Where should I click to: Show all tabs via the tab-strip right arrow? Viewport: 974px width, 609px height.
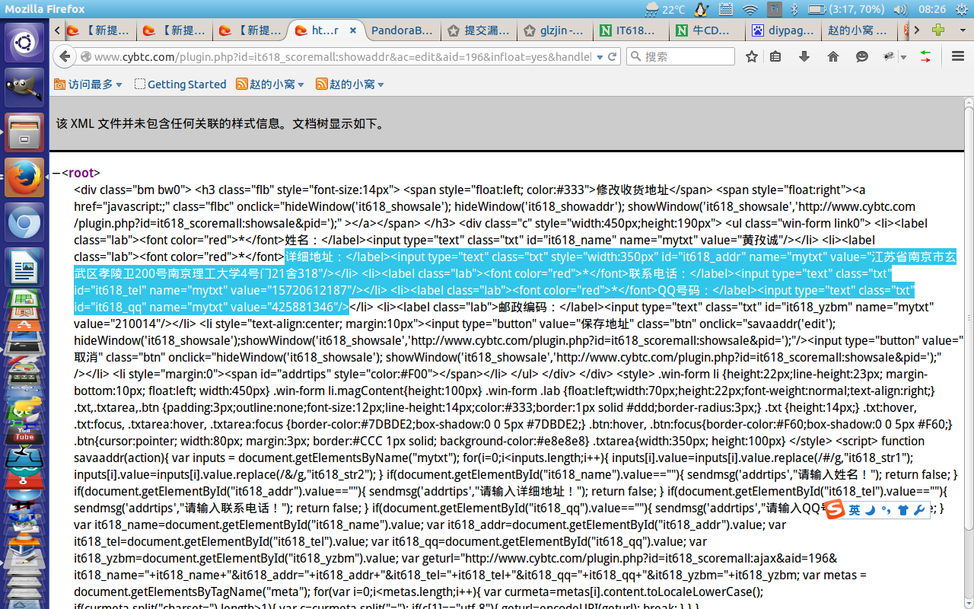click(x=916, y=30)
